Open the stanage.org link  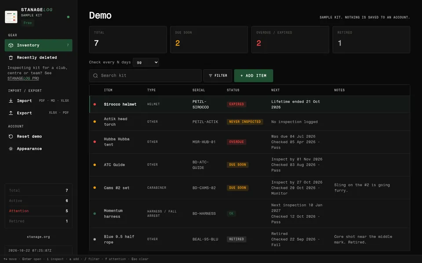pos(39,237)
